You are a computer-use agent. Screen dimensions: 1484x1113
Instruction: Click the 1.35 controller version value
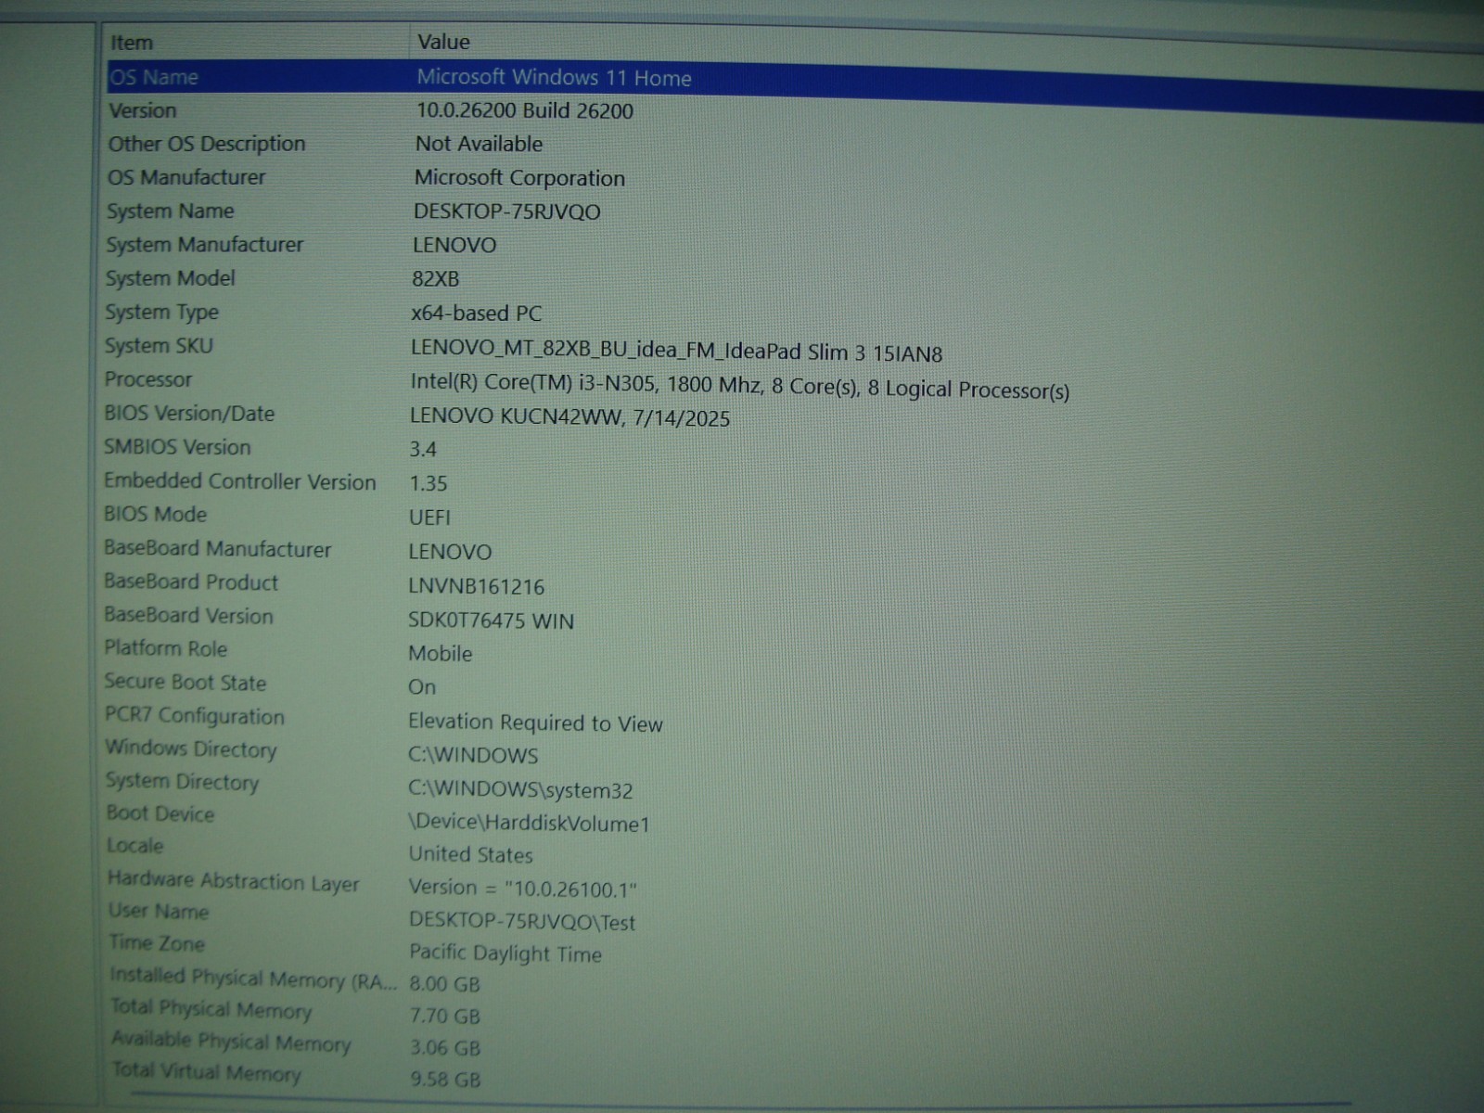(x=428, y=483)
